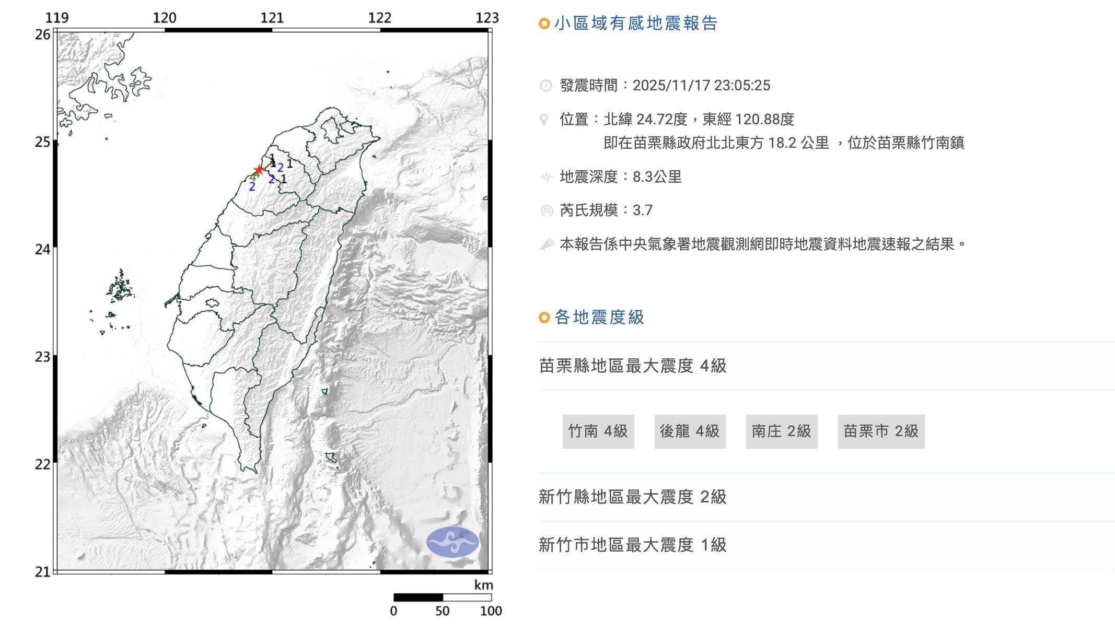Click the red epicenter star on the map
This screenshot has width=1115, height=633.
(x=259, y=170)
